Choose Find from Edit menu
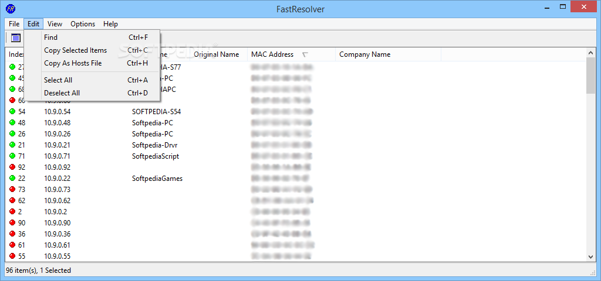The width and height of the screenshot is (601, 281). [x=92, y=37]
